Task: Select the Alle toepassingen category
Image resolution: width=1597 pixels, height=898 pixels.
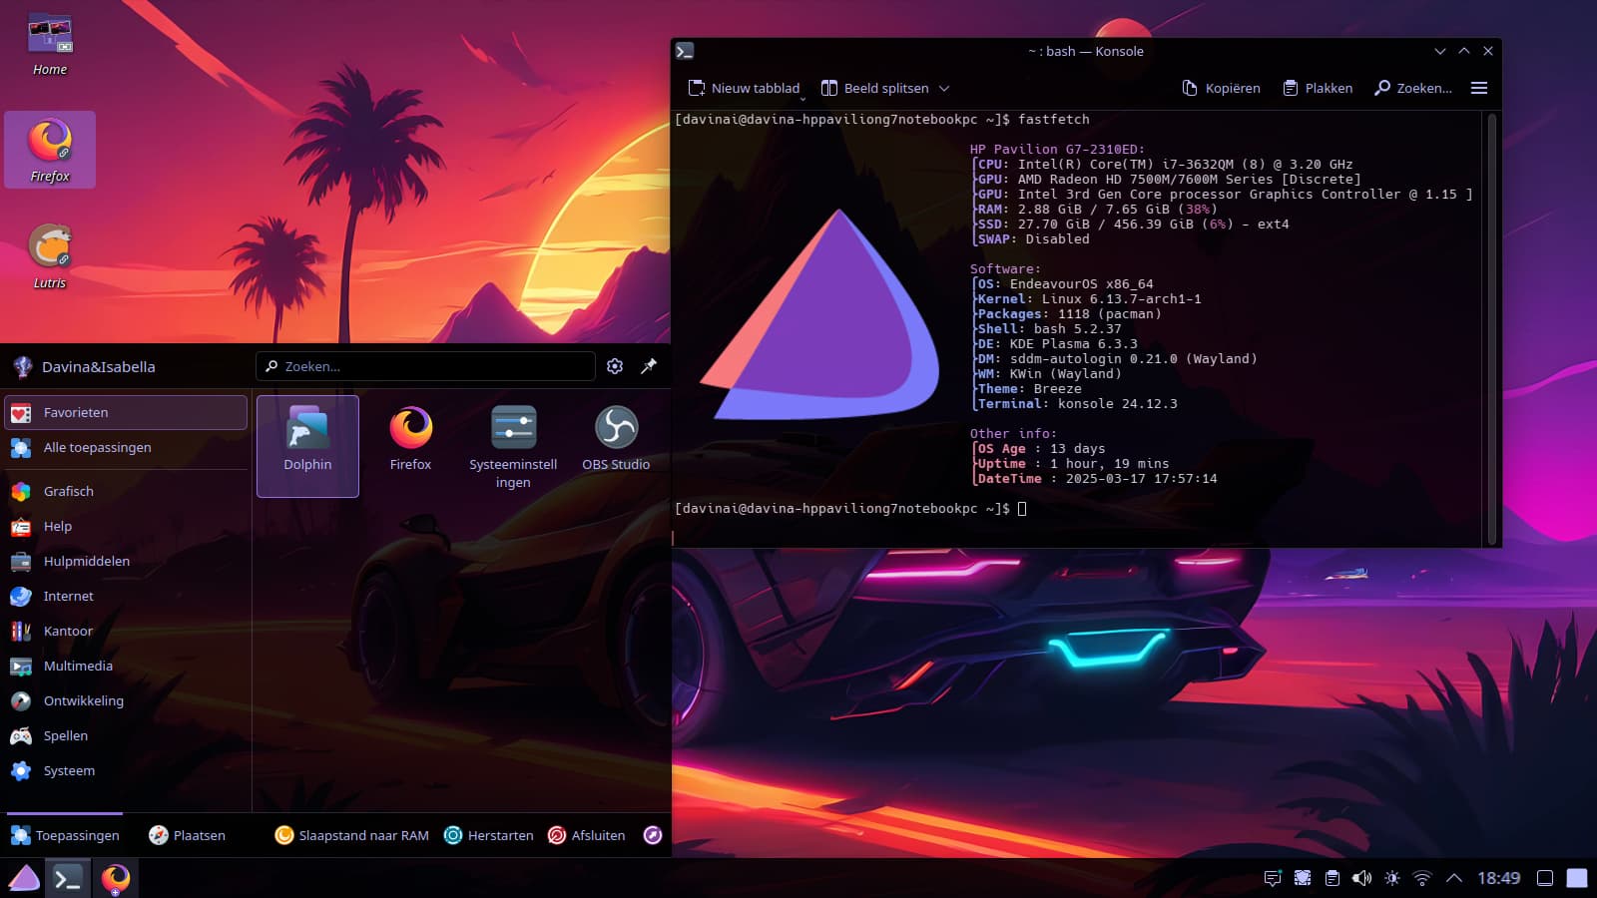Action: (97, 447)
